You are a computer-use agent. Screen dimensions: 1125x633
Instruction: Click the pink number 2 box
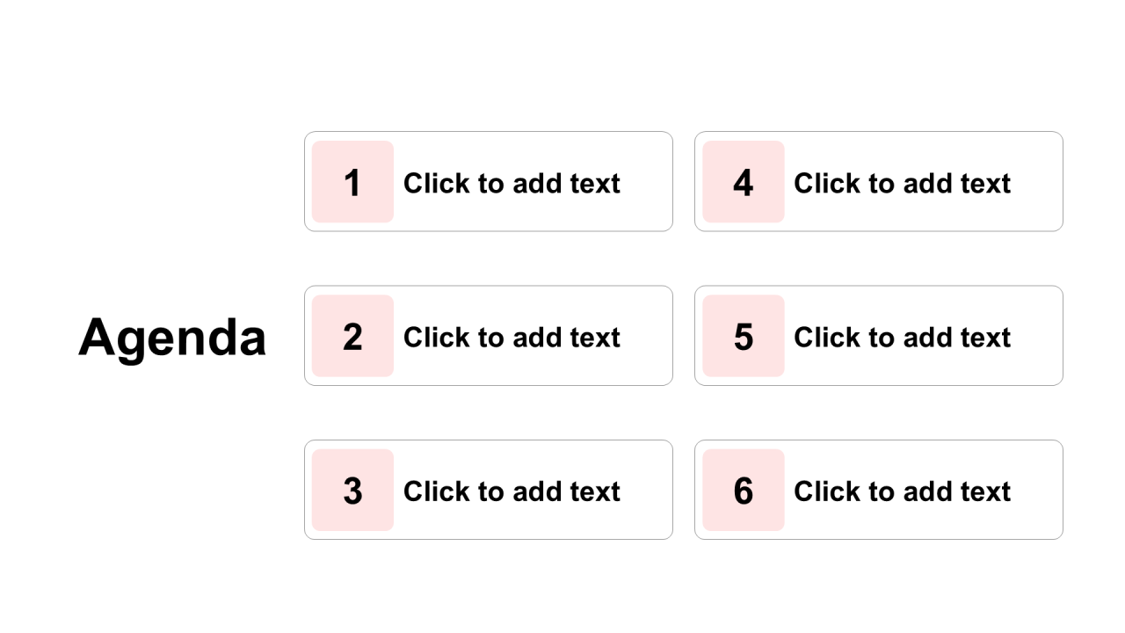point(352,336)
